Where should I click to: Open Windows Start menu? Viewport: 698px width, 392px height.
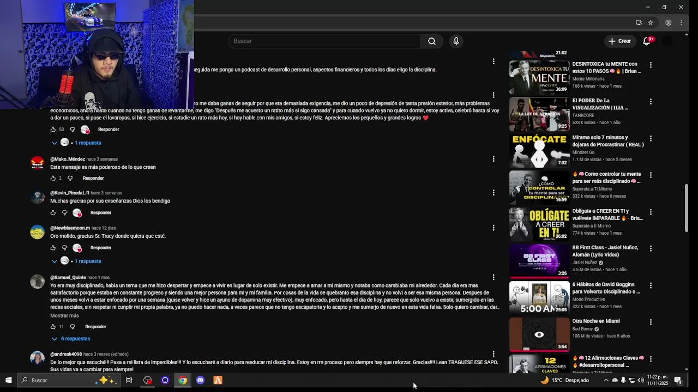[x=8, y=380]
